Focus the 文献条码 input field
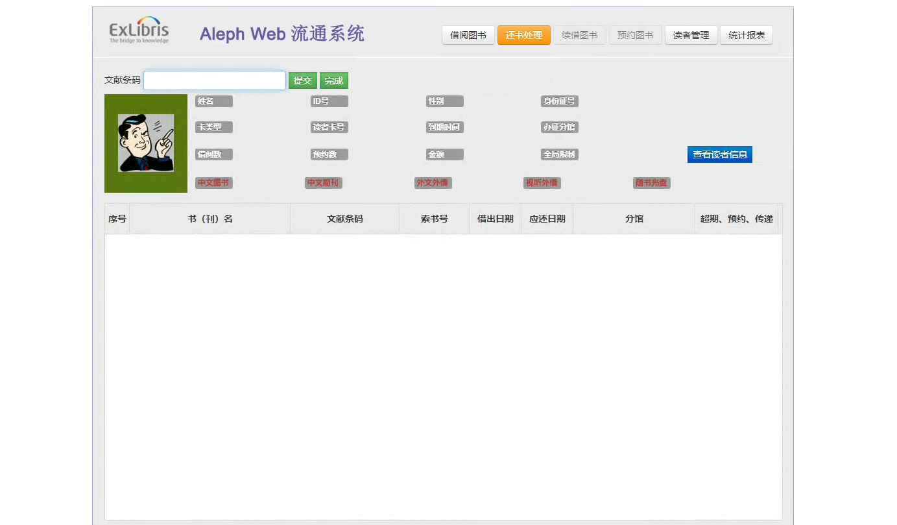 (x=215, y=80)
